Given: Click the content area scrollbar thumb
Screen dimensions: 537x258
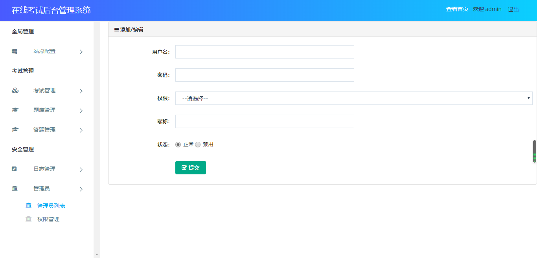Looking at the screenshot, I should click(x=535, y=151).
